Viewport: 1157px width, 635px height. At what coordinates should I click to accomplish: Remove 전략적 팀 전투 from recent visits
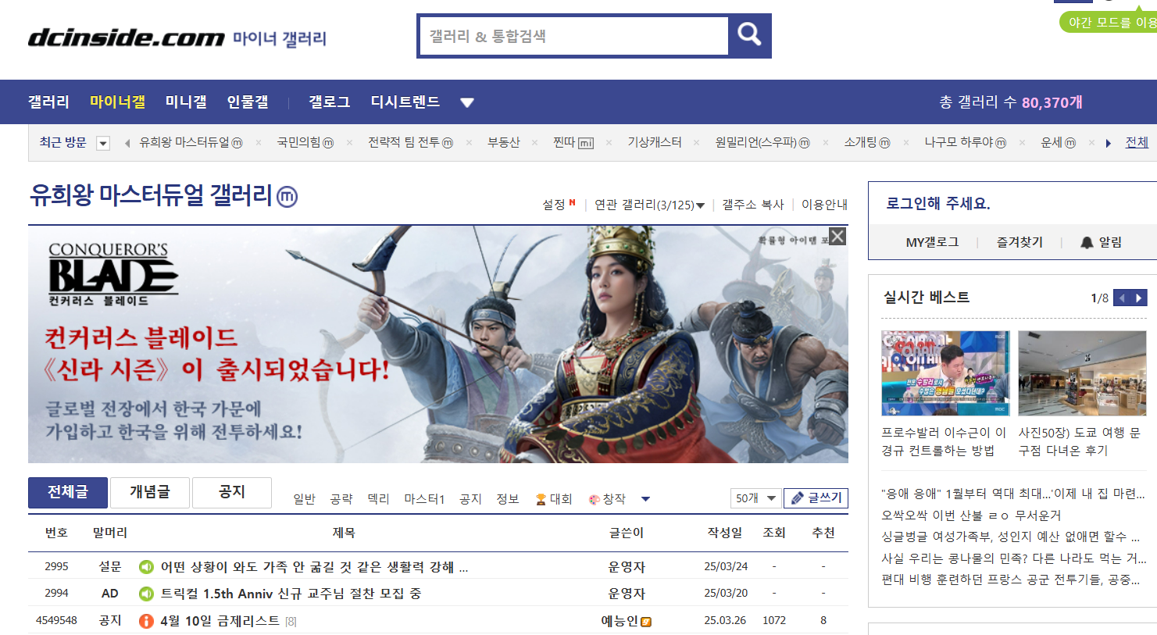click(x=469, y=143)
